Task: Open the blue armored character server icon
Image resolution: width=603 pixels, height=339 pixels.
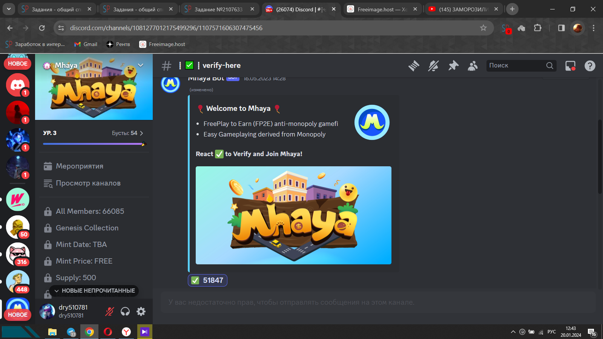Action: click(x=17, y=140)
